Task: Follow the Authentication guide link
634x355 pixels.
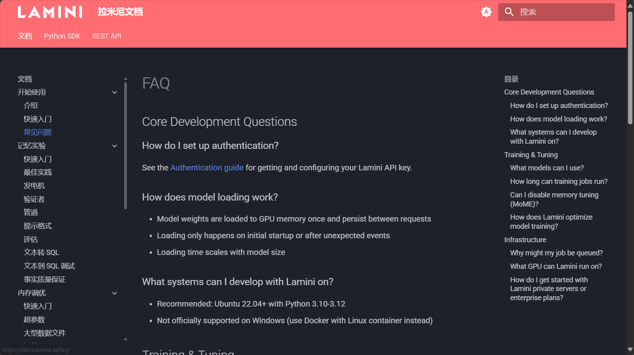Action: [x=207, y=168]
